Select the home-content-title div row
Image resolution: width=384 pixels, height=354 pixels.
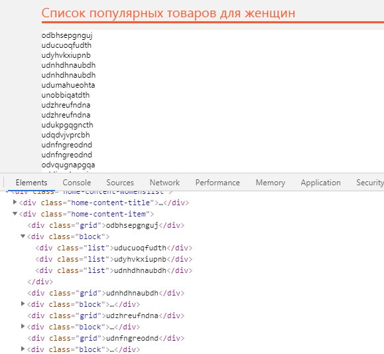(x=104, y=203)
